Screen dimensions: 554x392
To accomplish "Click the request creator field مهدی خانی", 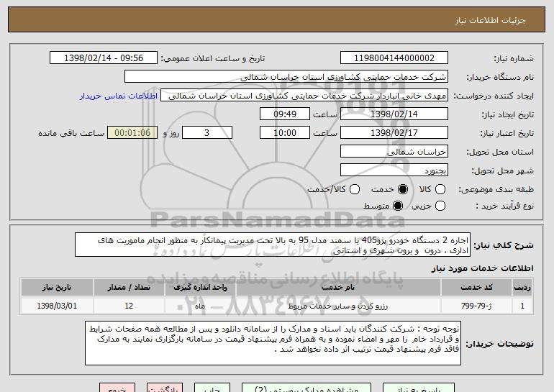I will (304, 96).
